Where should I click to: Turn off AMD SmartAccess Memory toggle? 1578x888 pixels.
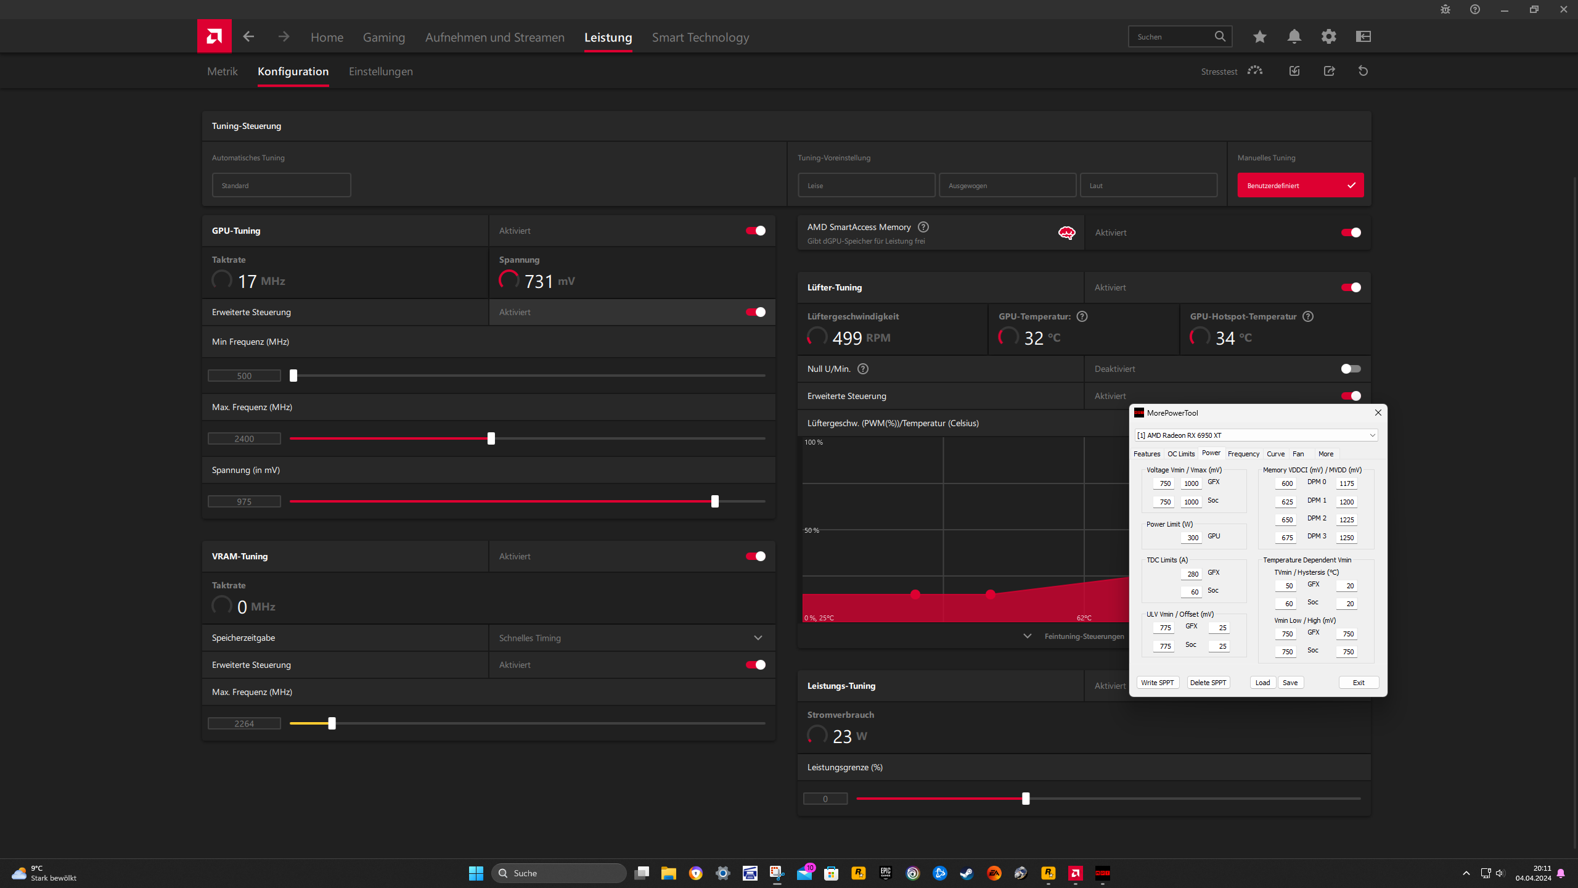(x=1350, y=232)
